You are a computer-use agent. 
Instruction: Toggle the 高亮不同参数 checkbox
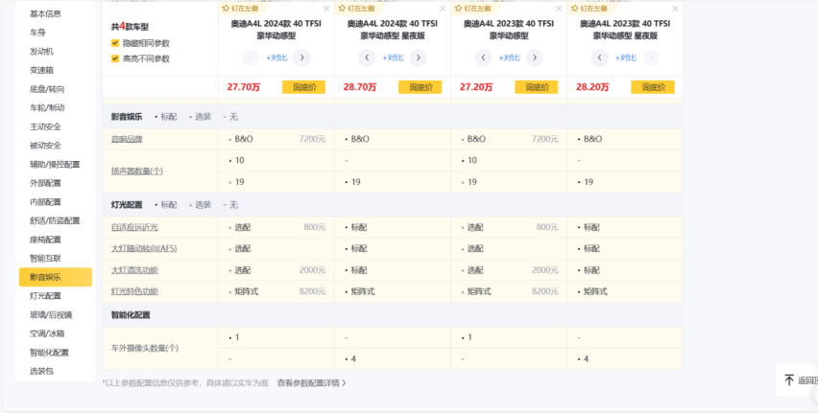coord(116,58)
